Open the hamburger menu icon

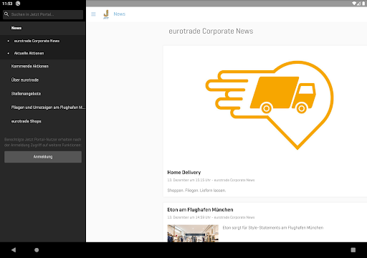[x=93, y=14]
